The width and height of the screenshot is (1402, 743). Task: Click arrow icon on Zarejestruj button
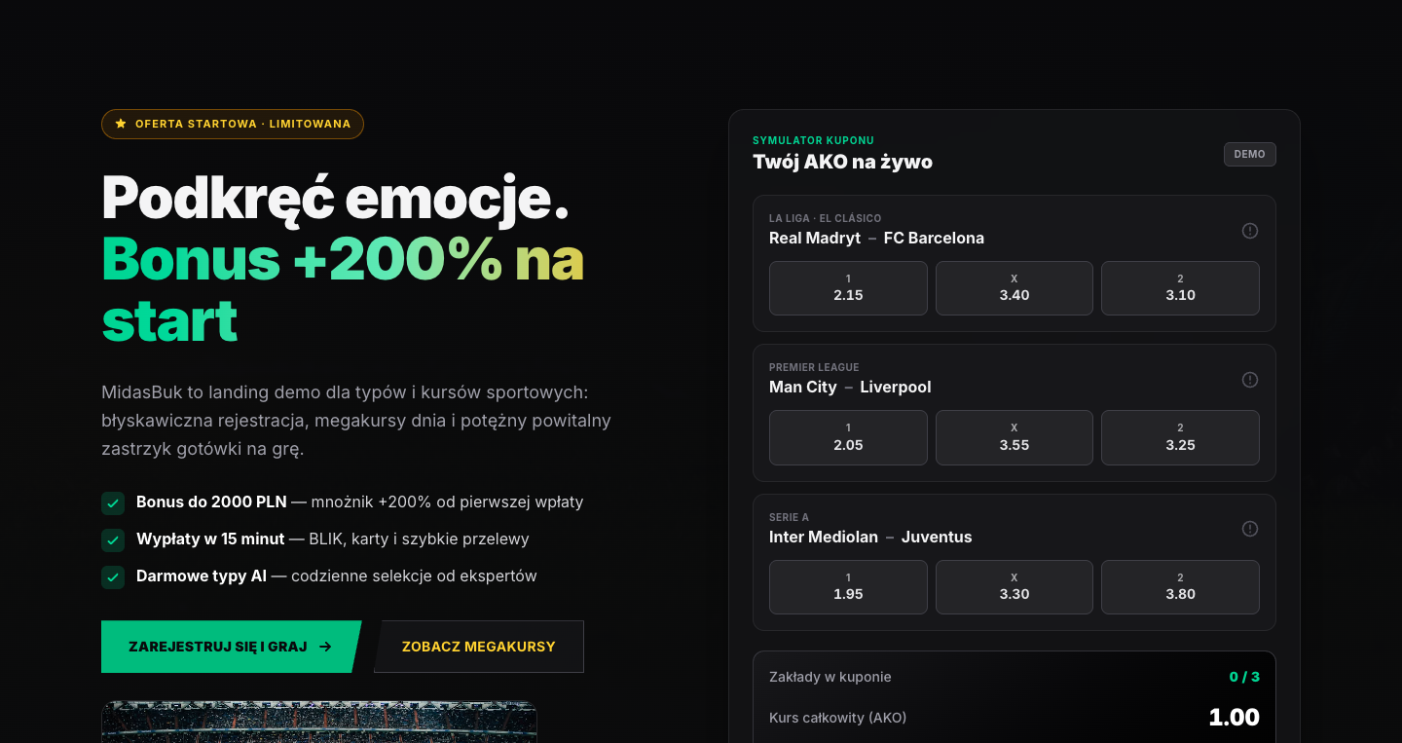pos(325,647)
